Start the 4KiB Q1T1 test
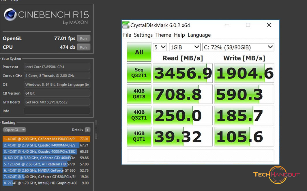 pos(139,137)
